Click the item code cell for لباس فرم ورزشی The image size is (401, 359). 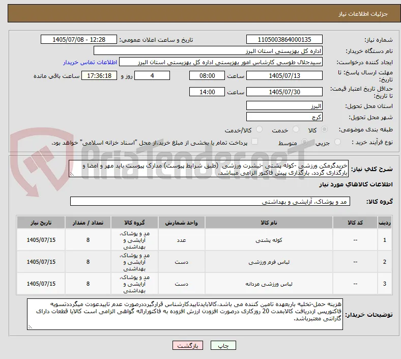(x=355, y=262)
